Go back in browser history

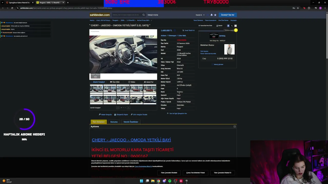coord(3,8)
